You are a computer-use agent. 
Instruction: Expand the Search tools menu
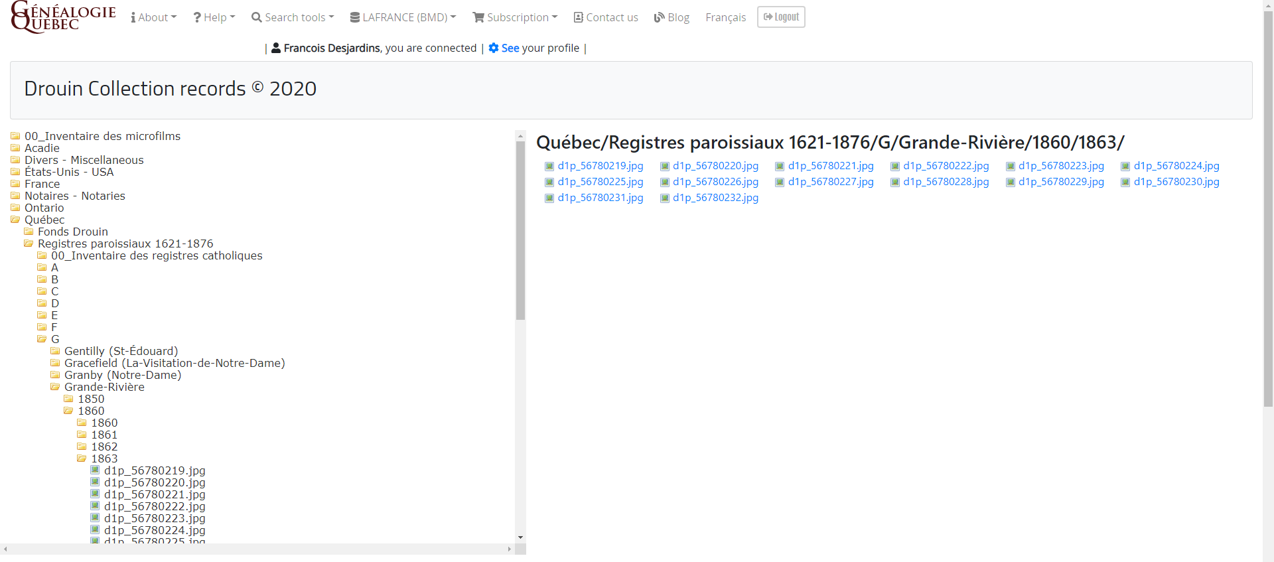293,17
